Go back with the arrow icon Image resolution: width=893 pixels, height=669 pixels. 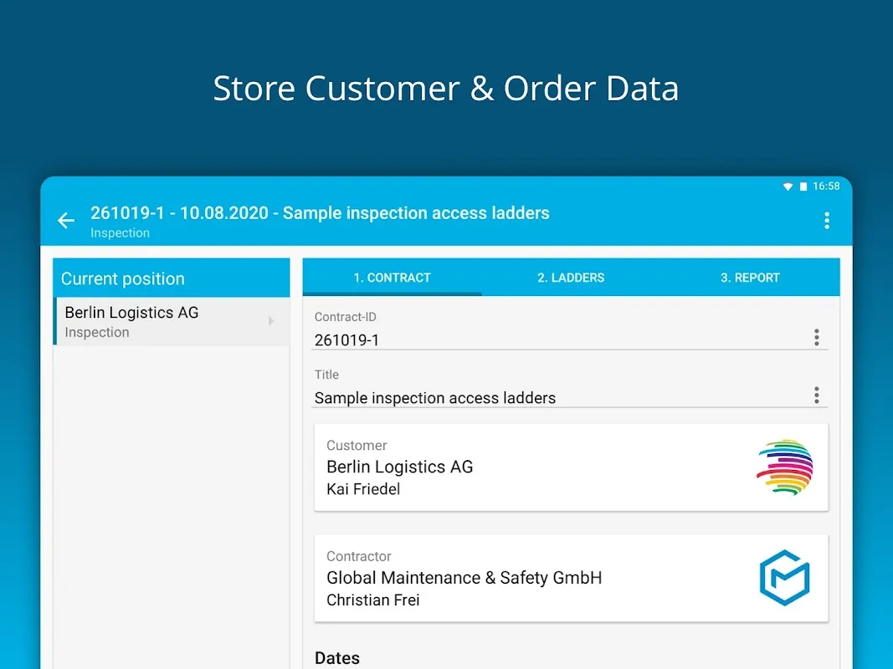[x=66, y=220]
